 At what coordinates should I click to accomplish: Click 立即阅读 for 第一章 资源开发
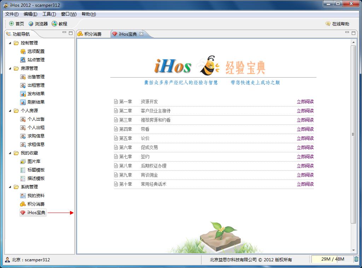point(305,102)
